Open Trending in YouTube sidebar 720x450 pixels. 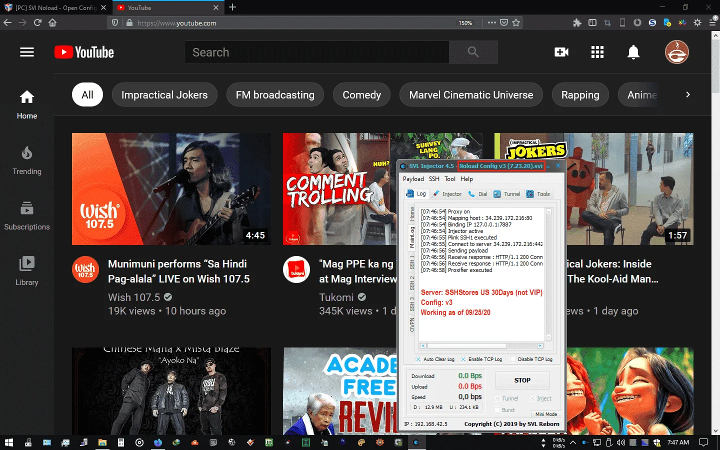(x=27, y=160)
